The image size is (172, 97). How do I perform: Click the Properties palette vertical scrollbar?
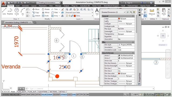click(x=137, y=24)
